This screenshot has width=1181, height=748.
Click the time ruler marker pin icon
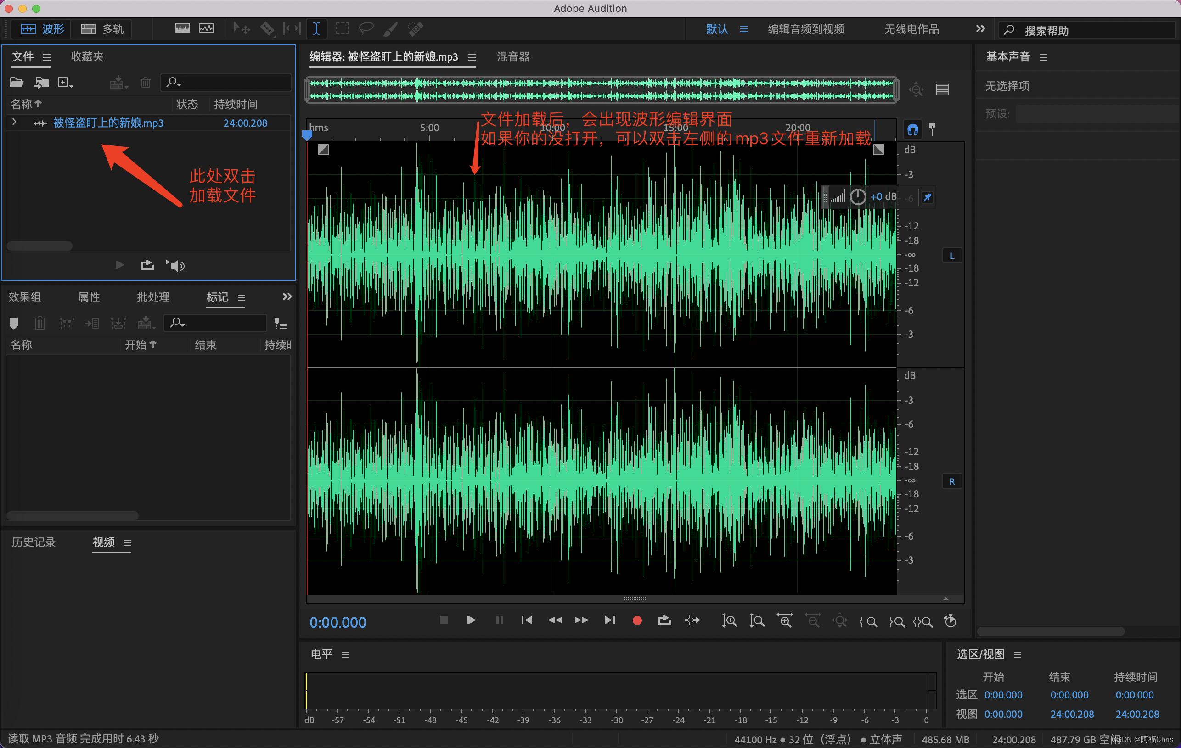[932, 128]
